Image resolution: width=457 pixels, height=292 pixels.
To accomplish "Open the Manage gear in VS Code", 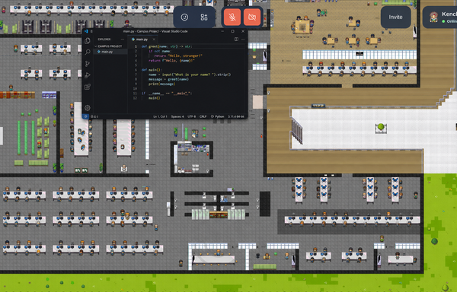I will (x=87, y=108).
